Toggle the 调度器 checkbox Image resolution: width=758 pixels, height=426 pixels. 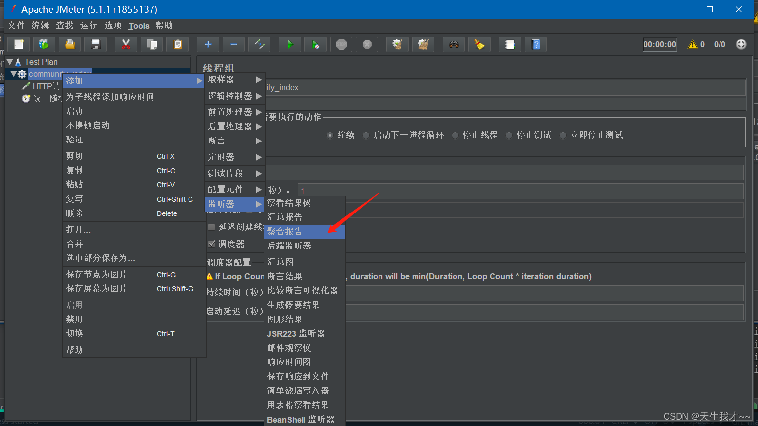pos(211,244)
